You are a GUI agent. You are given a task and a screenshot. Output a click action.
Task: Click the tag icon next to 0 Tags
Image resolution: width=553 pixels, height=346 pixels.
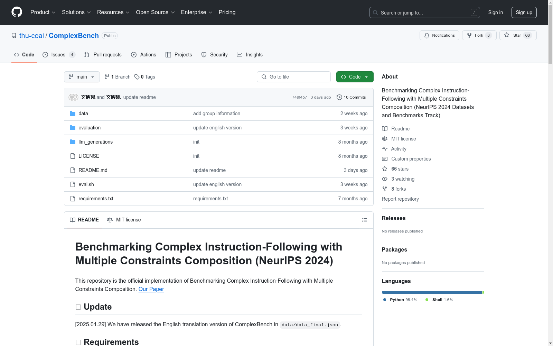pos(137,77)
